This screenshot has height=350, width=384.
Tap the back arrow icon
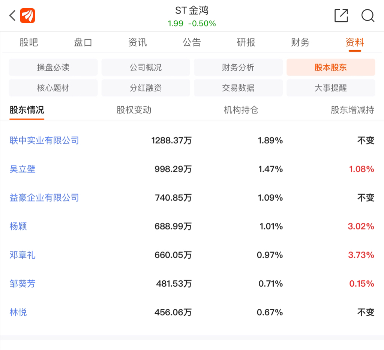(12, 16)
